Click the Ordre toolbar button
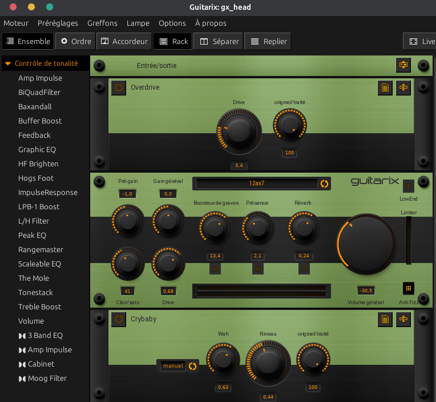Image resolution: width=436 pixels, height=402 pixels. pyautogui.click(x=76, y=41)
